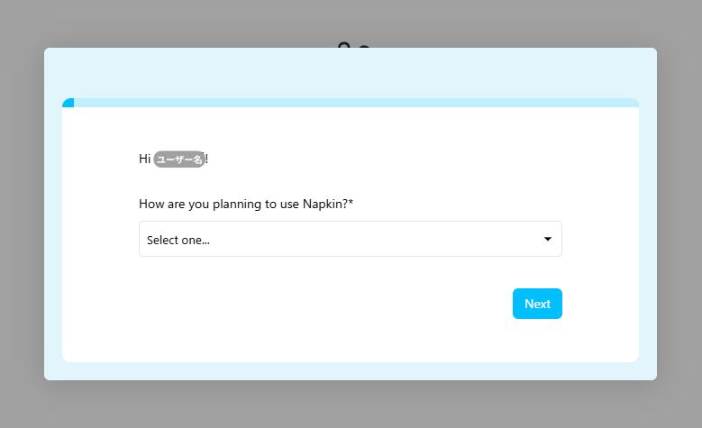This screenshot has width=702, height=428.
Task: Click the 'Select one...' placeholder text
Action: [x=178, y=240]
